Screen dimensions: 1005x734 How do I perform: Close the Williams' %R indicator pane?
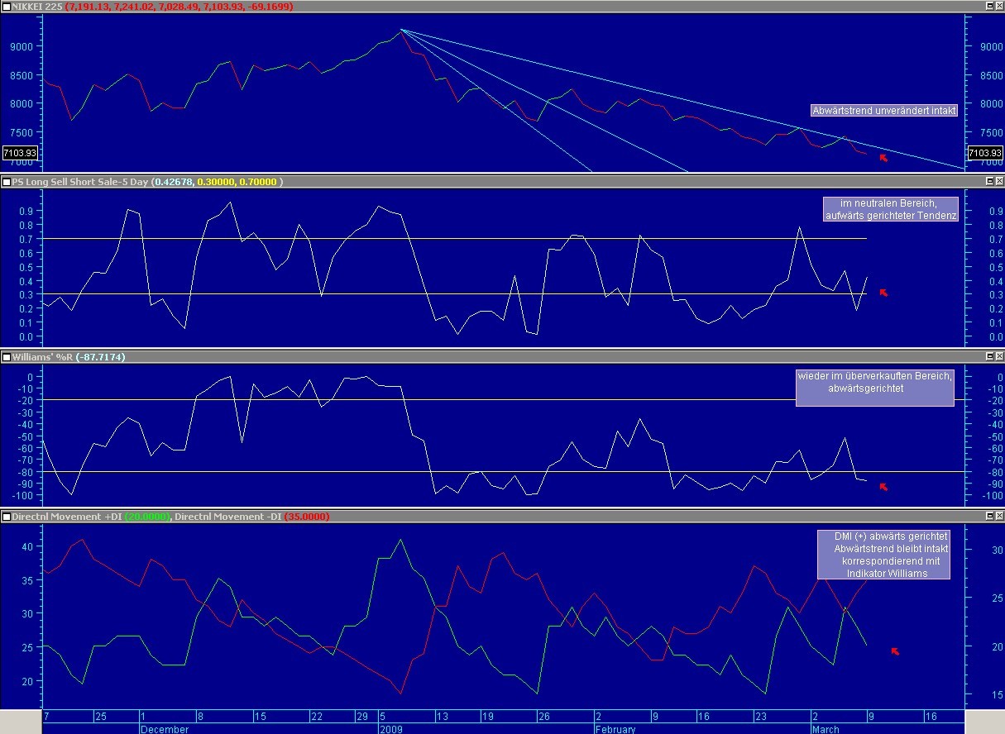tap(998, 357)
